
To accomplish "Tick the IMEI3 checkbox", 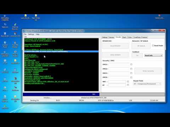I will [131, 73].
